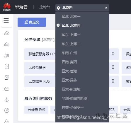This screenshot has height=123, width=131.
Task: Click the cloud with P sidebar icon
Action: coord(7,89)
